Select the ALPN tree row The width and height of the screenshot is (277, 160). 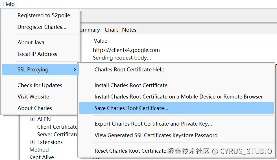[44, 119]
